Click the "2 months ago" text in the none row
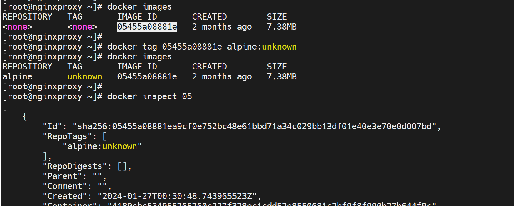Screen dimensions: 514x206 tap(222, 27)
